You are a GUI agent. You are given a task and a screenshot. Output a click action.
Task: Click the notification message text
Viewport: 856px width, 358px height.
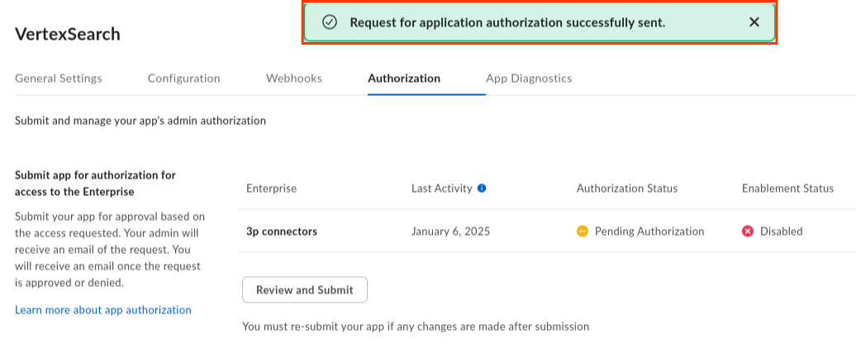coord(507,22)
